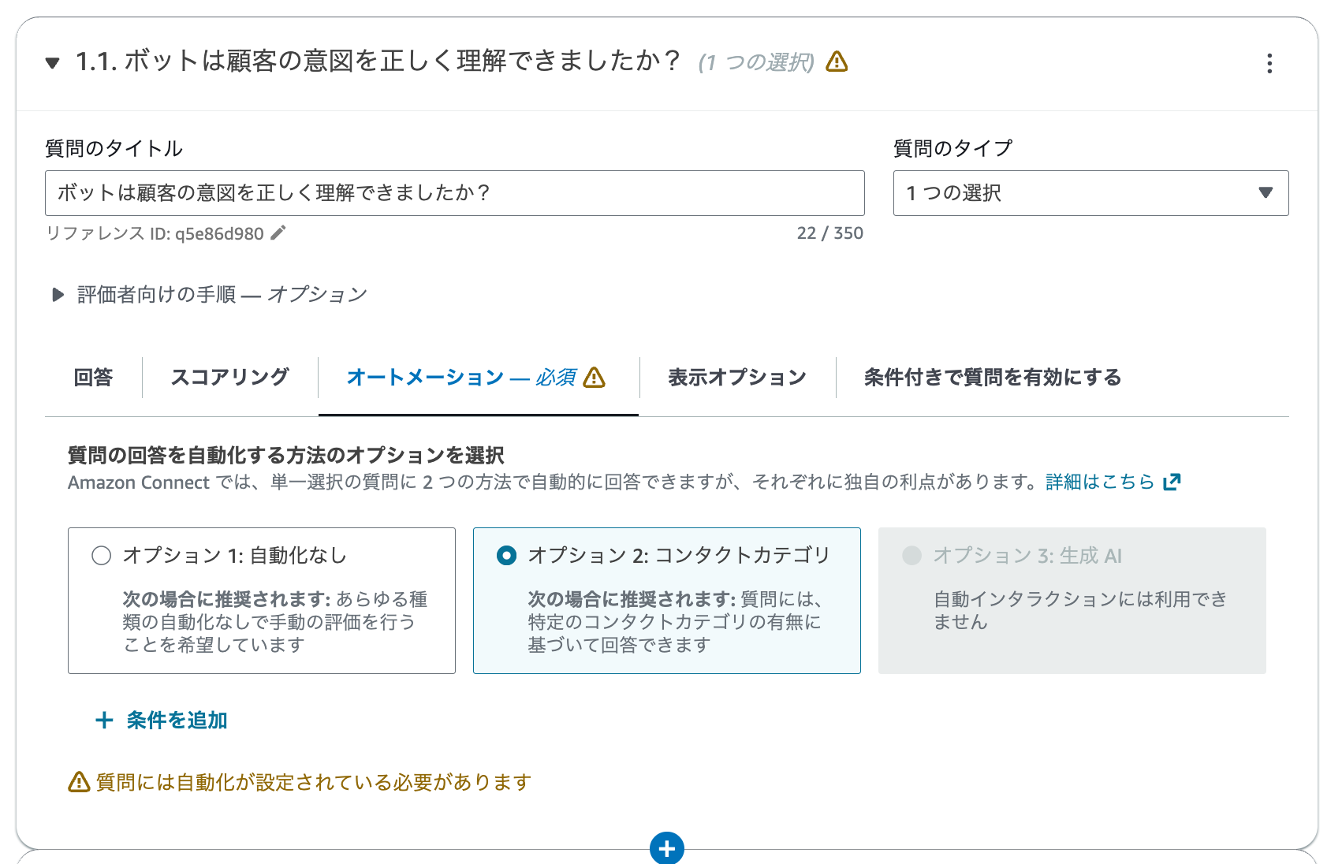Click the warning icon beside the question heading
1342x864 pixels.
[x=837, y=60]
